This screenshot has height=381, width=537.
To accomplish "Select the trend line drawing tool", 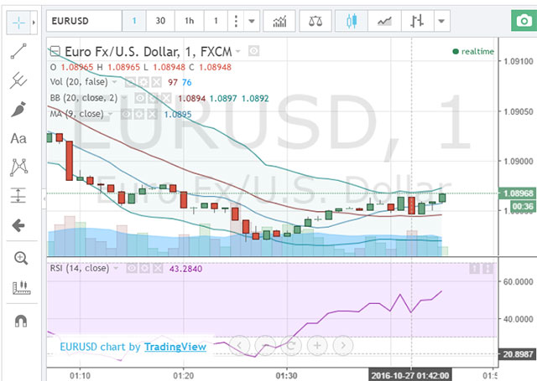I will point(18,51).
